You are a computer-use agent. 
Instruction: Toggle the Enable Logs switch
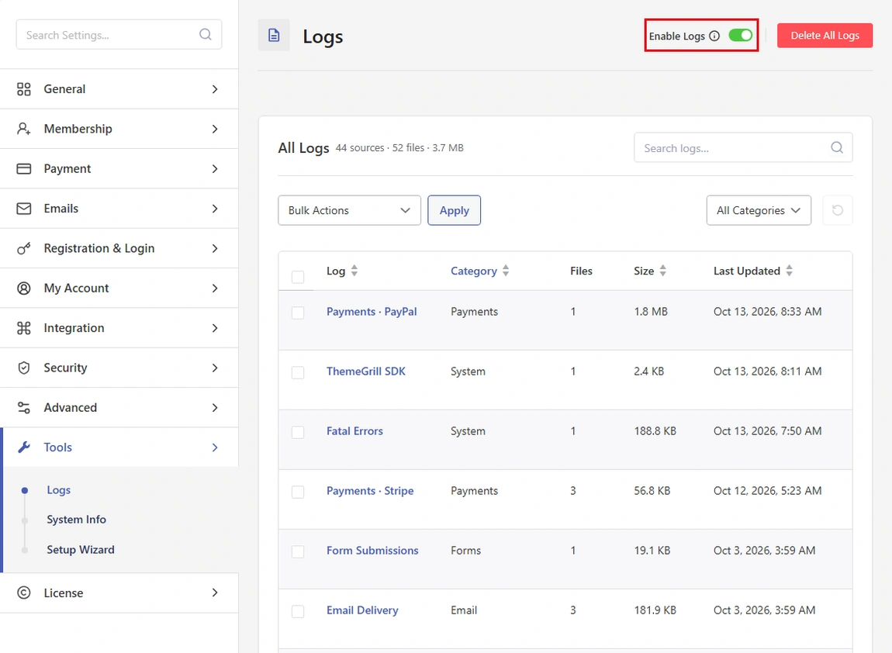coord(741,35)
